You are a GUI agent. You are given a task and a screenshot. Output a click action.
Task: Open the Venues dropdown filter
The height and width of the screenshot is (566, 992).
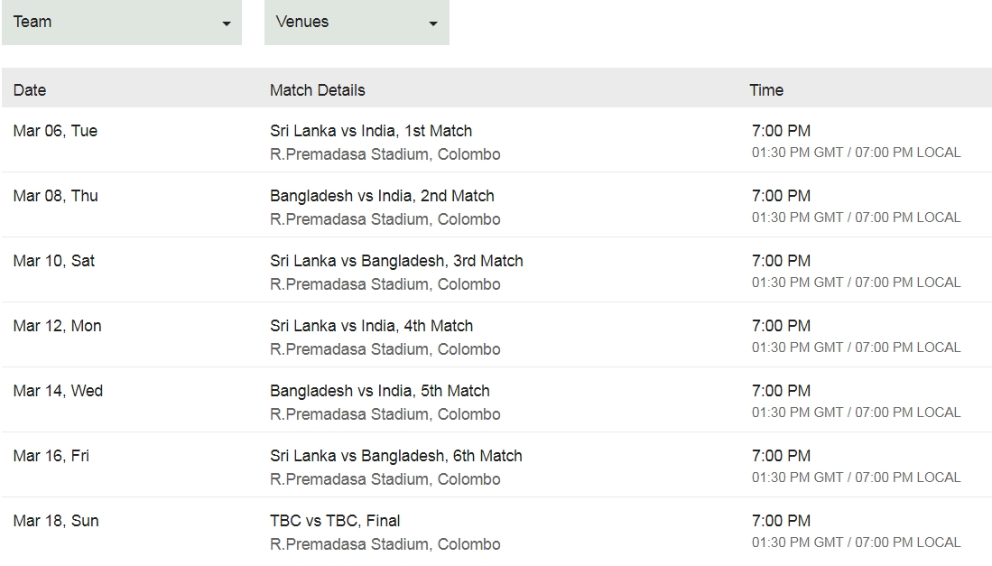pos(357,23)
